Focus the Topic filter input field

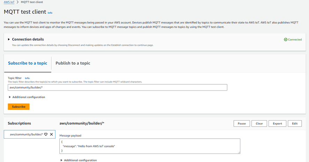point(118,87)
